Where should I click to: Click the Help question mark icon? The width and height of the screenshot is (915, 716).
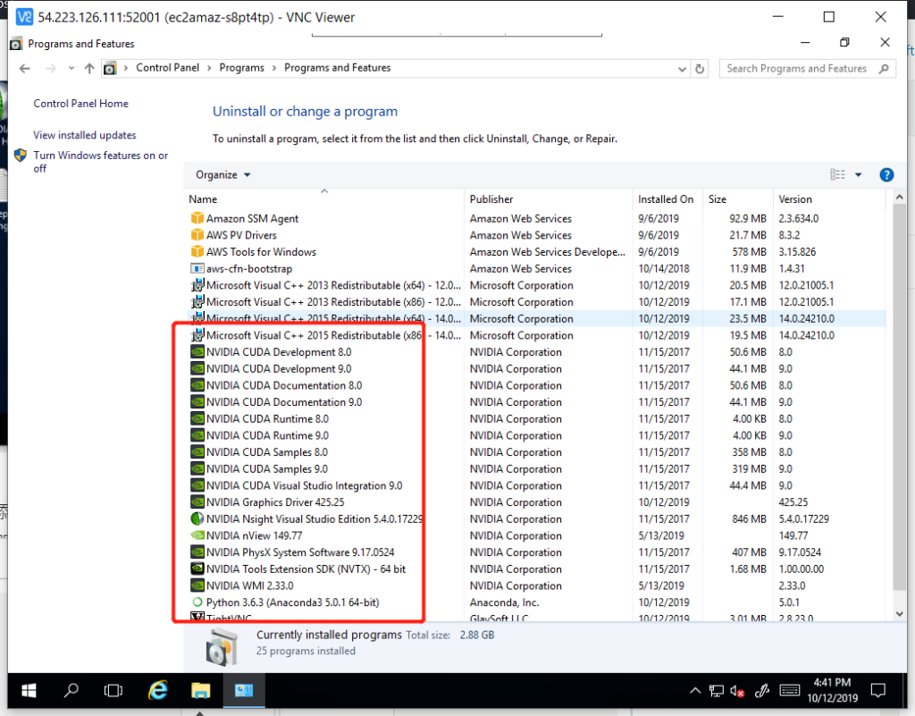pyautogui.click(x=886, y=175)
